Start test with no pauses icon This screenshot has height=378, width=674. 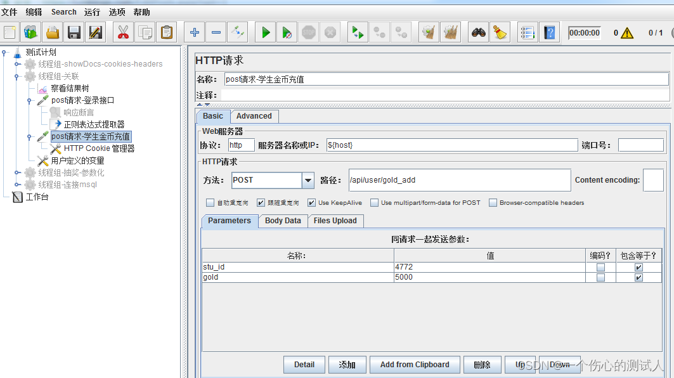pos(287,32)
